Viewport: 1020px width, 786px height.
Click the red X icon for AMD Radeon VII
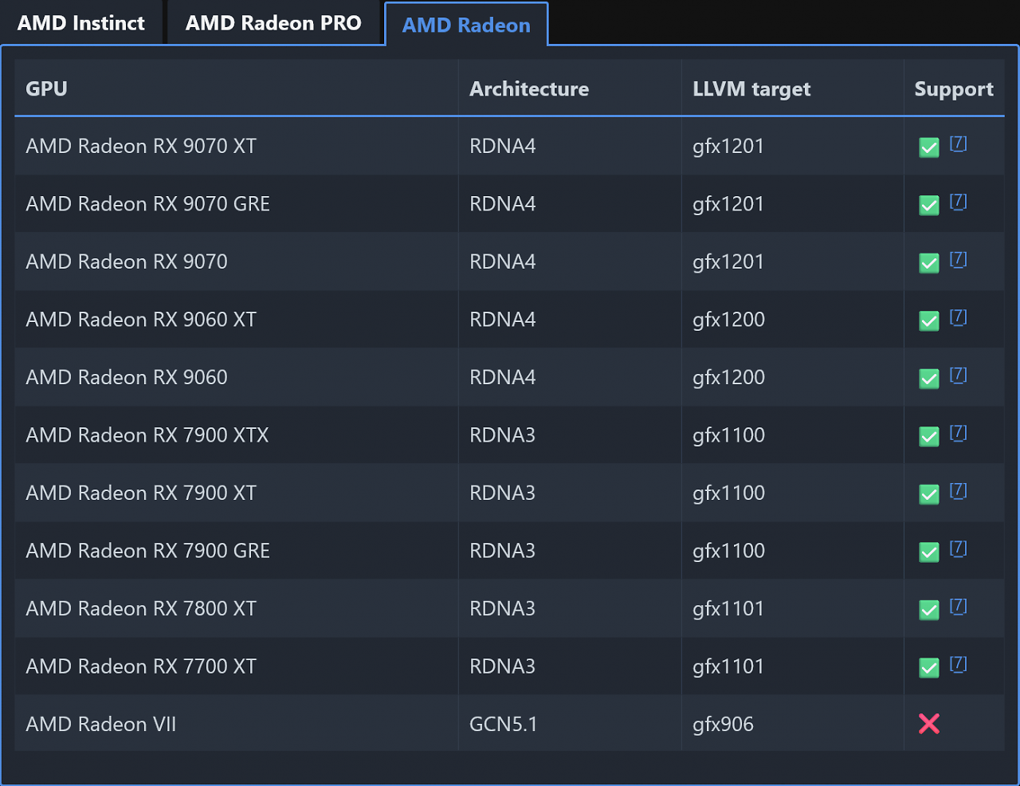(928, 724)
